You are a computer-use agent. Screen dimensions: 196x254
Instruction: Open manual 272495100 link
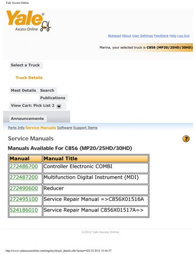pyautogui.click(x=24, y=199)
